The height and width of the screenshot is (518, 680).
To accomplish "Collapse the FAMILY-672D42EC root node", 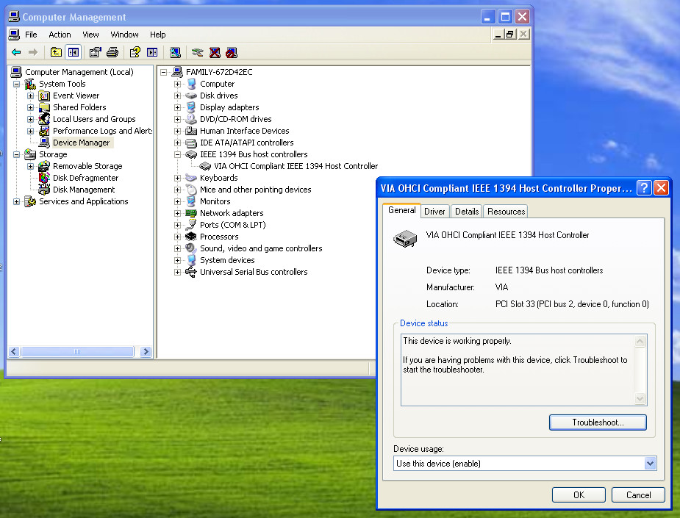I will tap(163, 73).
